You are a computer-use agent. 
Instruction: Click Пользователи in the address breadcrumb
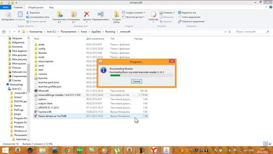click(x=68, y=32)
